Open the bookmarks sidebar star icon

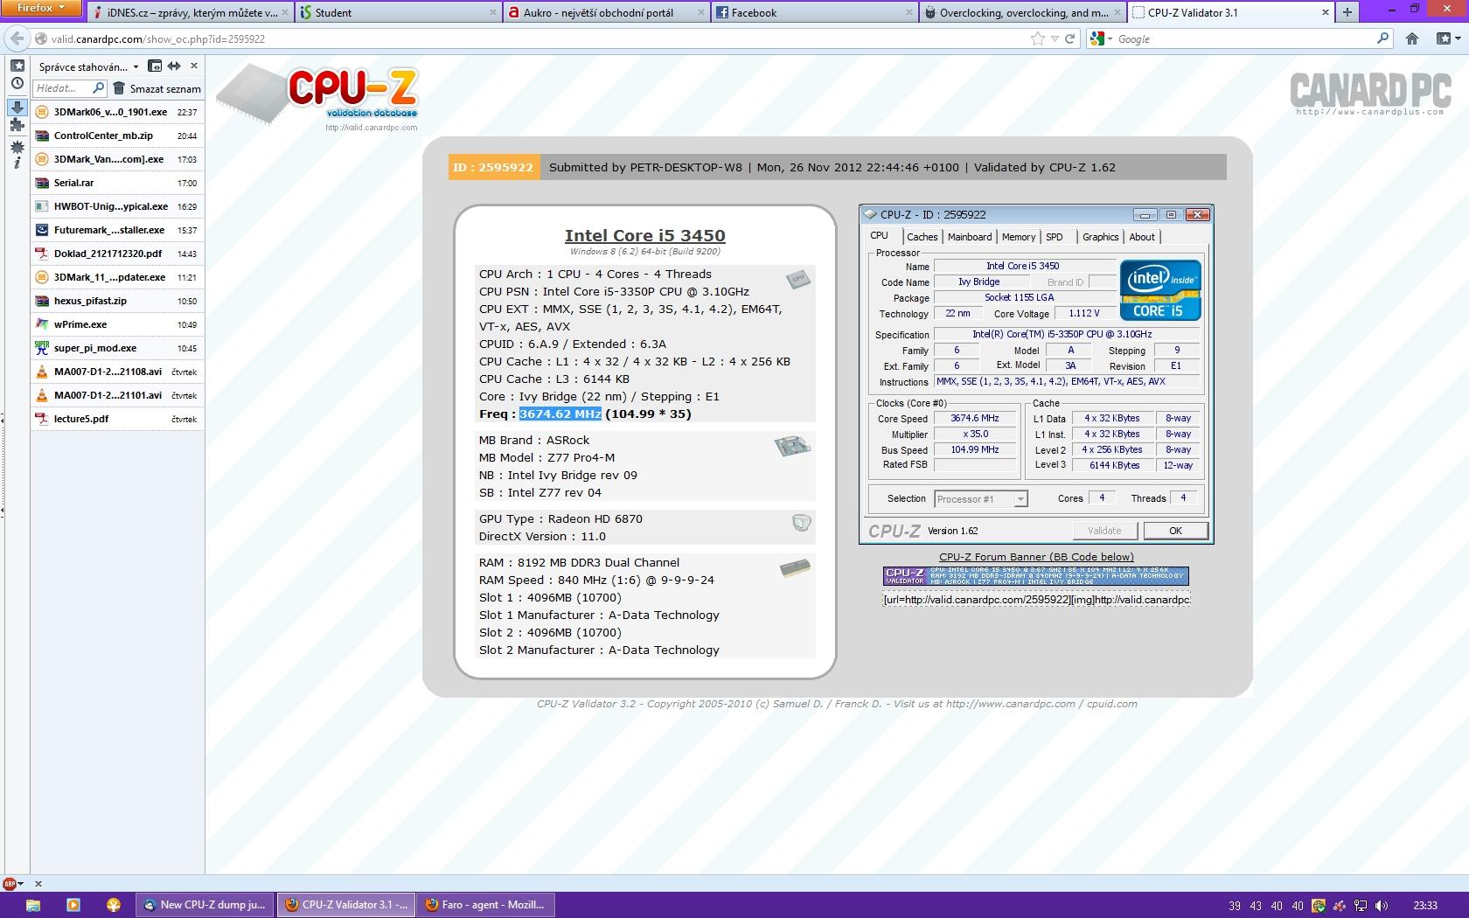tap(17, 66)
